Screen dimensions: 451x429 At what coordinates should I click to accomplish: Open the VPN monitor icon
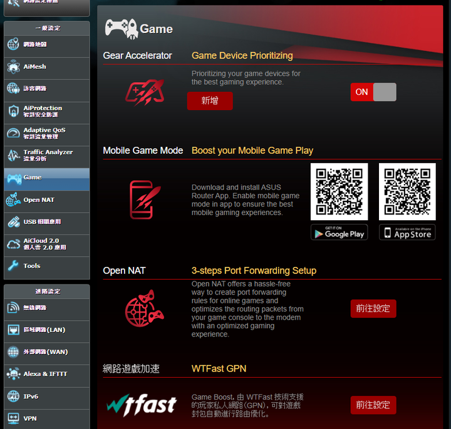(13, 418)
